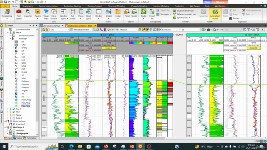Click the select arrow tool in the well section toolbar
Viewport: 267px width, 150px height.
(47, 30)
